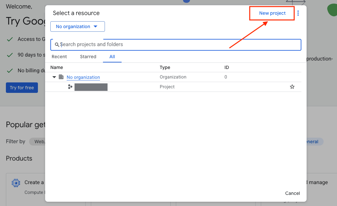Open the No organization dropdown
Viewport: 337px width, 206px height.
coord(77,26)
